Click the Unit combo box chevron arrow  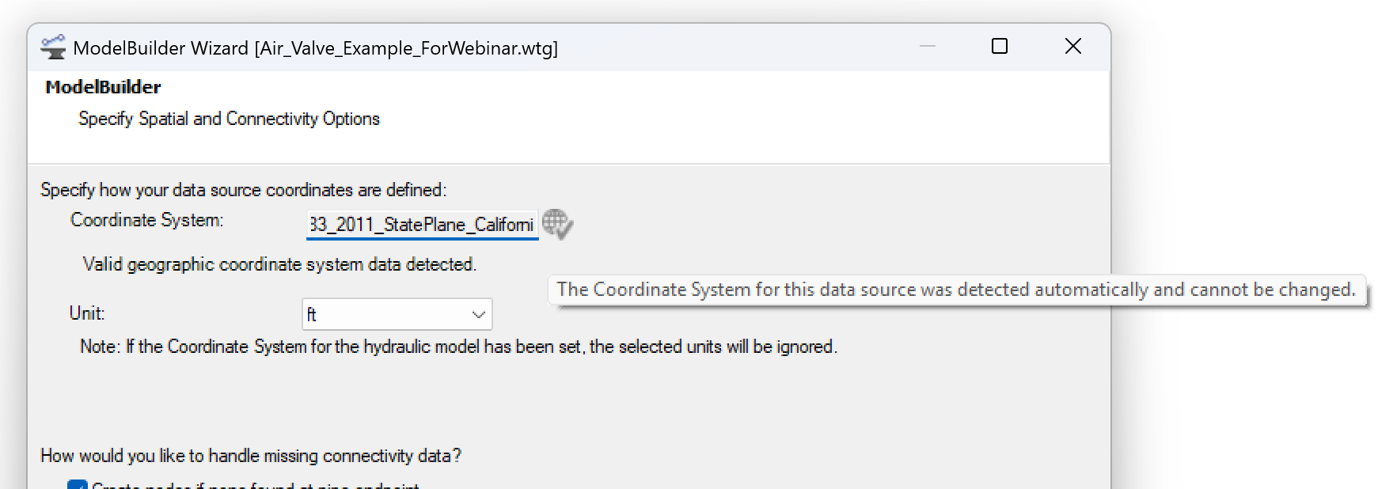[478, 314]
